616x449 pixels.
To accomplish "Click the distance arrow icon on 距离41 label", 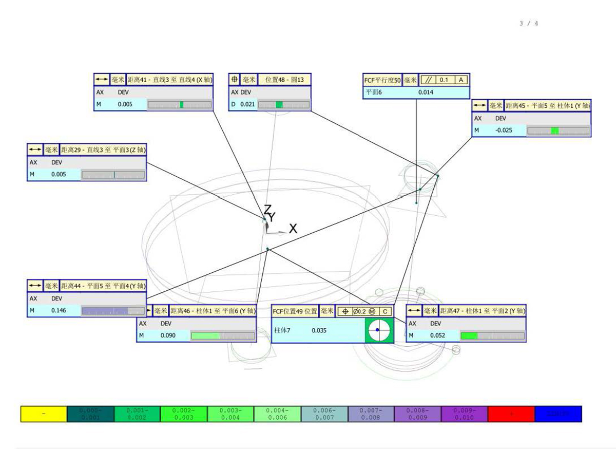I will (101, 80).
